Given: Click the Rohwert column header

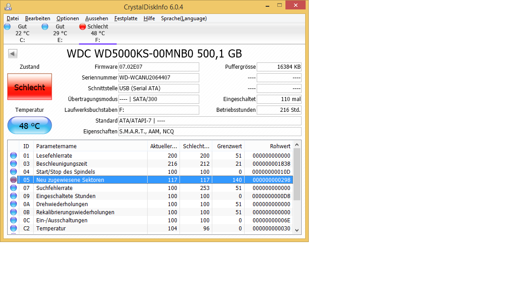Looking at the screenshot, I should pos(269,146).
